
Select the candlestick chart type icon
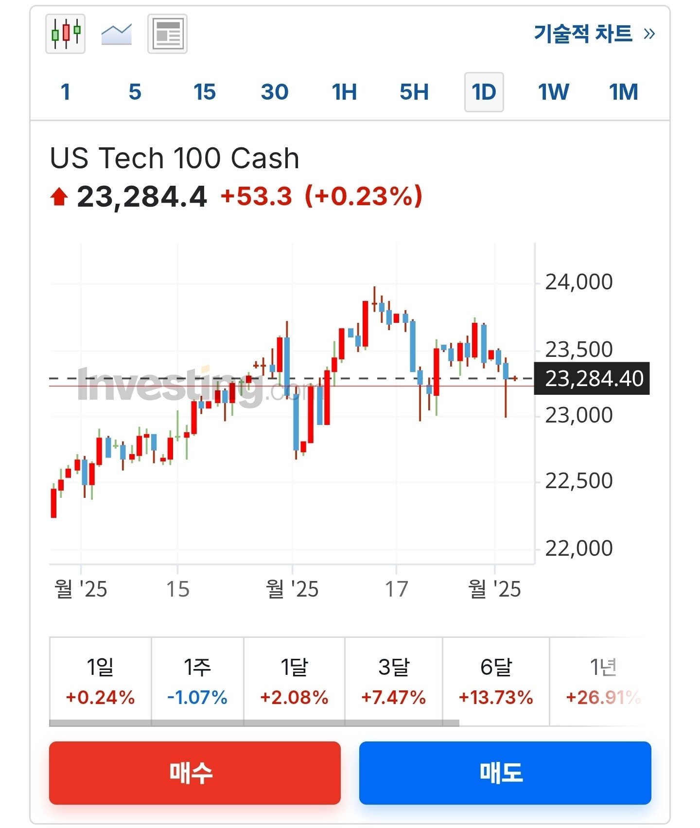(x=65, y=34)
